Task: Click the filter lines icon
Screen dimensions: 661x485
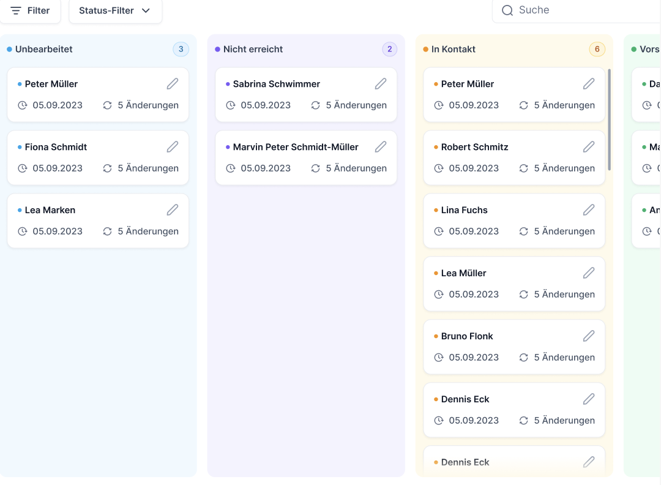Action: pyautogui.click(x=15, y=10)
